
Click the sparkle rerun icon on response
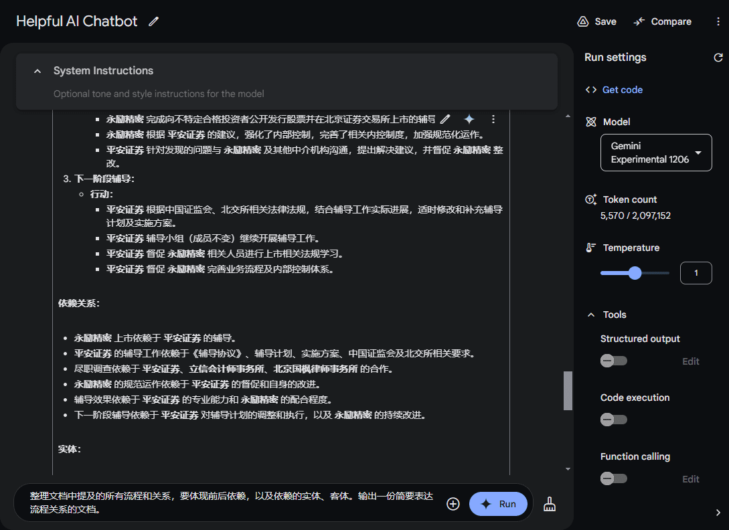(x=469, y=119)
